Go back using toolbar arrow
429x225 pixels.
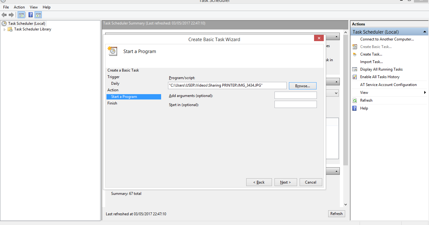(4, 15)
